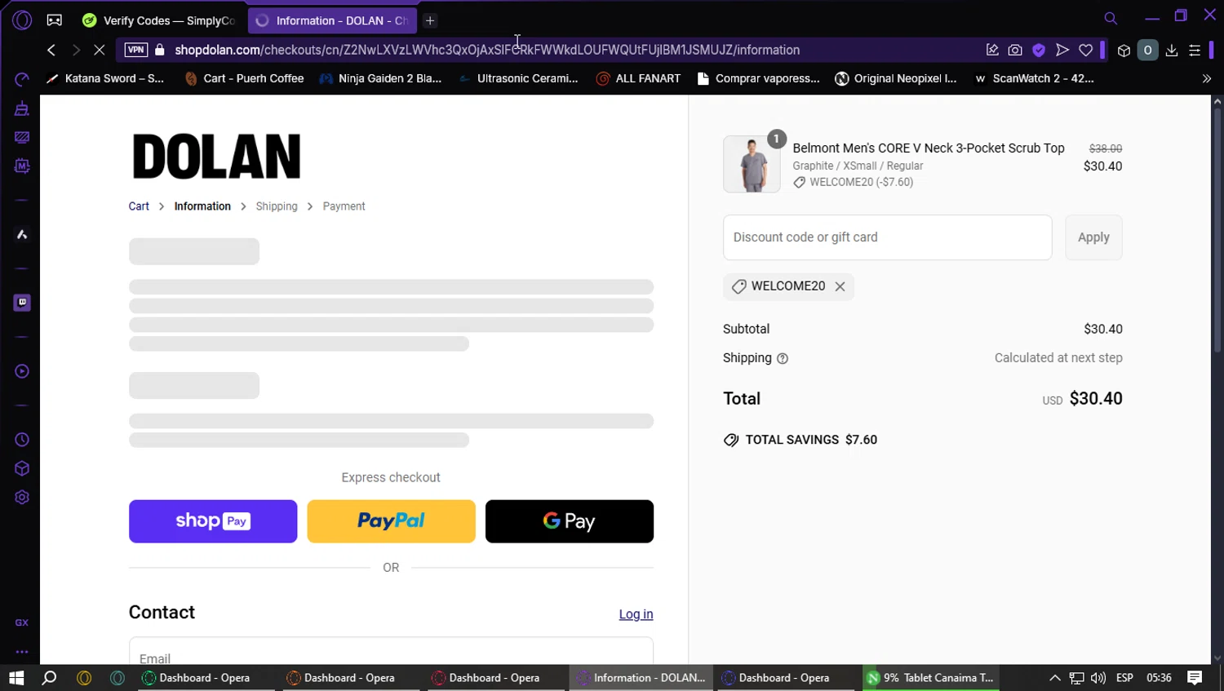Go to the Cart breadcrumb link
Screen dimensions: 1224x691
tap(139, 206)
